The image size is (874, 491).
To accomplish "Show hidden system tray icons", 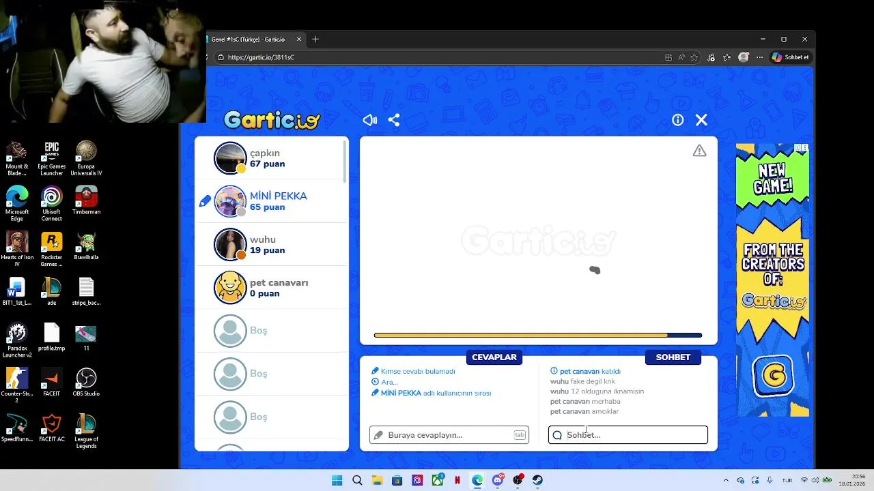I will click(726, 480).
